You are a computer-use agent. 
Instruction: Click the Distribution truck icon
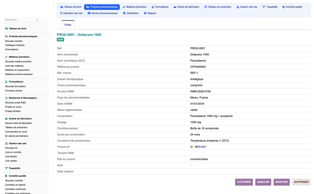[x=124, y=13]
